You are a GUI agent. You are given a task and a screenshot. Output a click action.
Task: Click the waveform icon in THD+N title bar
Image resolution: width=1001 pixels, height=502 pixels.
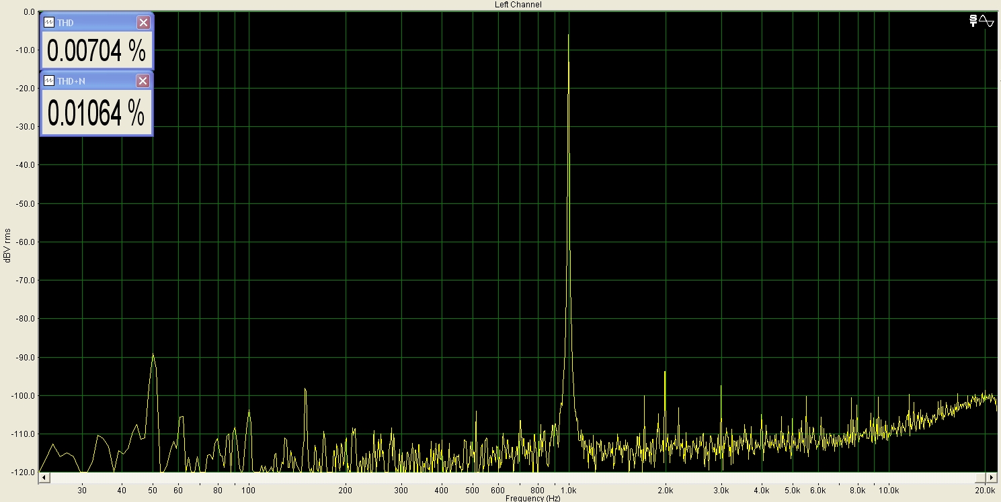(49, 81)
